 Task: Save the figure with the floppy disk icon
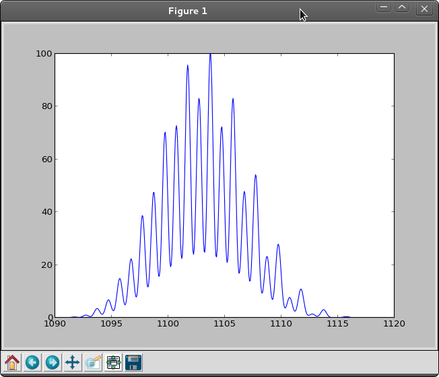133,362
